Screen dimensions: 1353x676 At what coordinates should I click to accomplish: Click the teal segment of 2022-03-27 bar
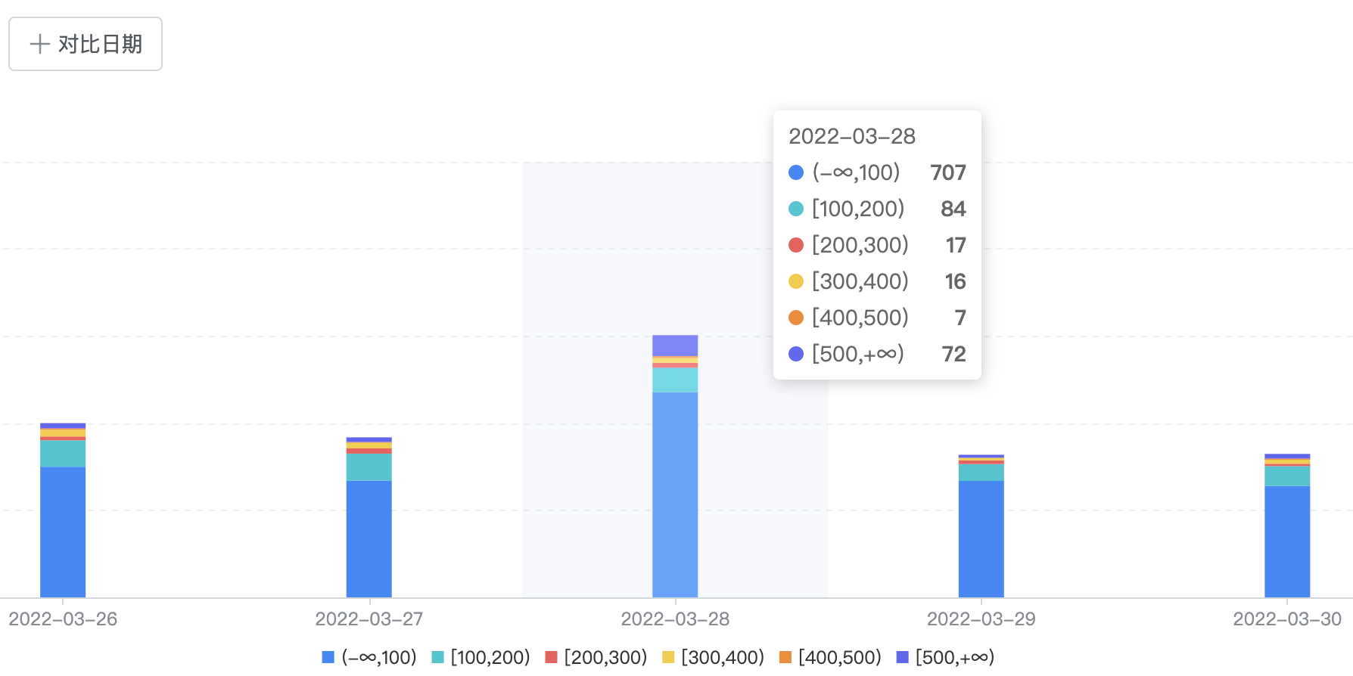coord(369,467)
